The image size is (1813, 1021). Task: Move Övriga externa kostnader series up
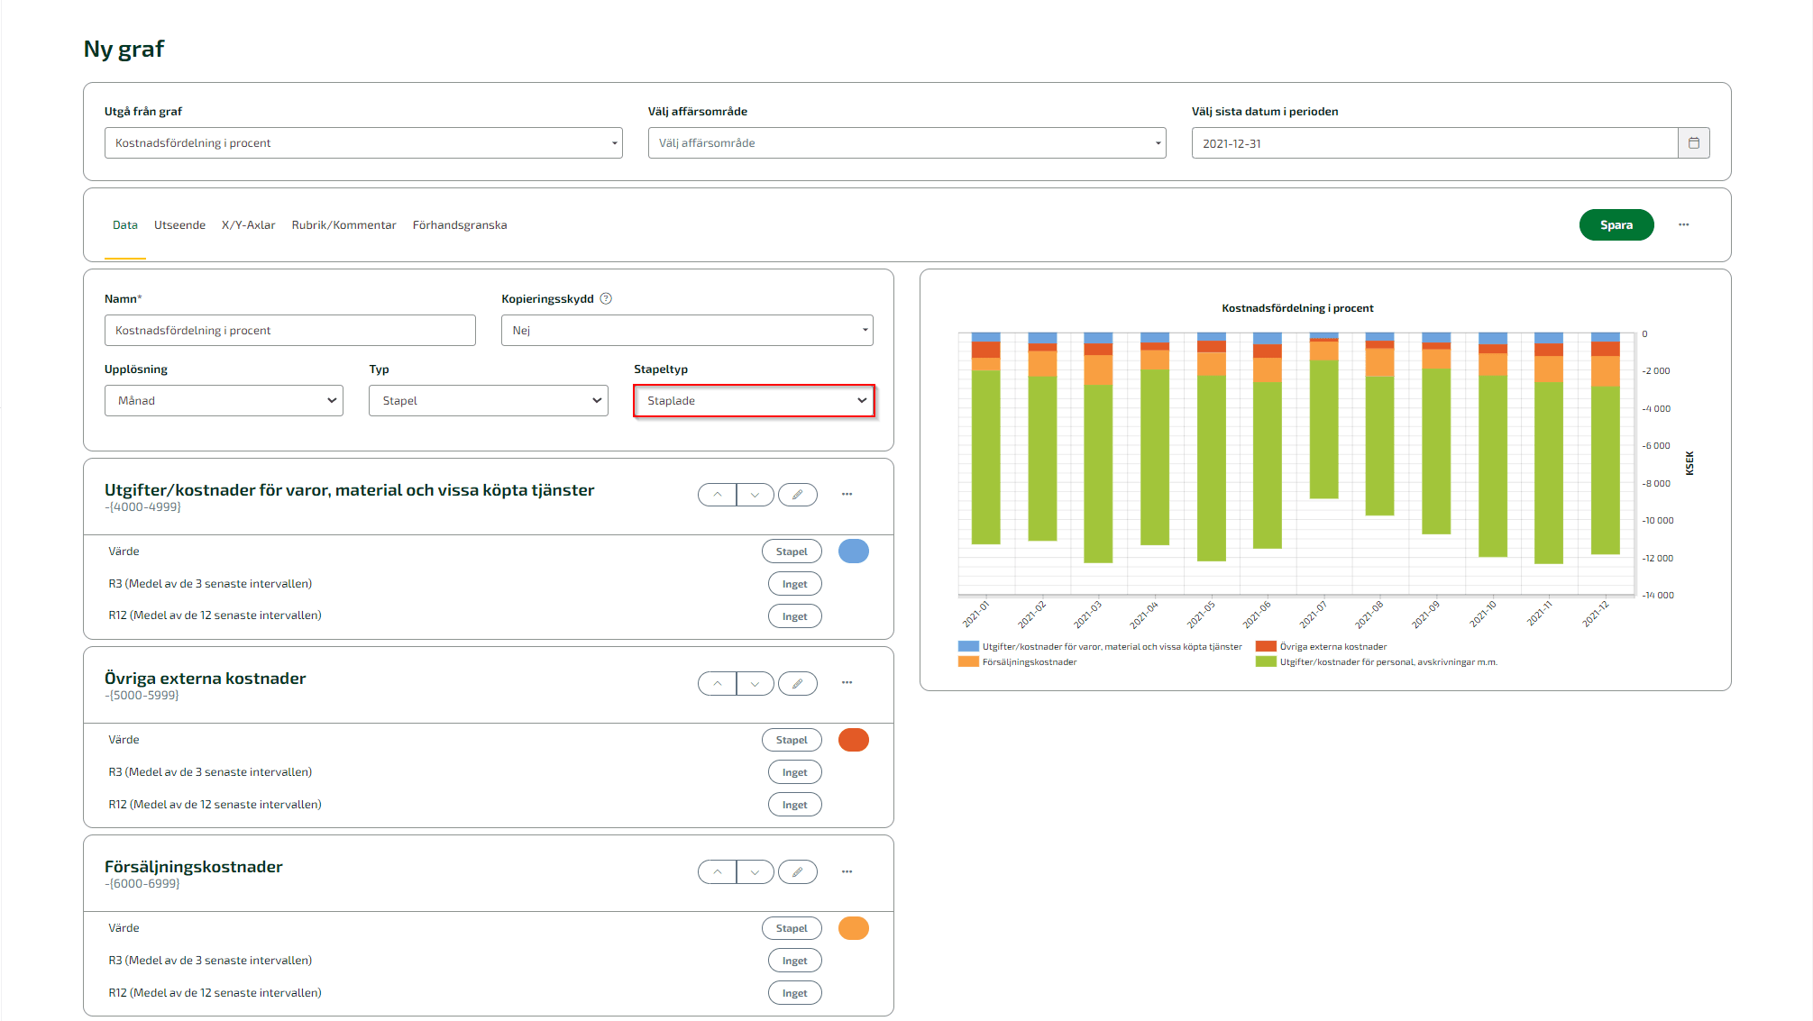pos(717,683)
